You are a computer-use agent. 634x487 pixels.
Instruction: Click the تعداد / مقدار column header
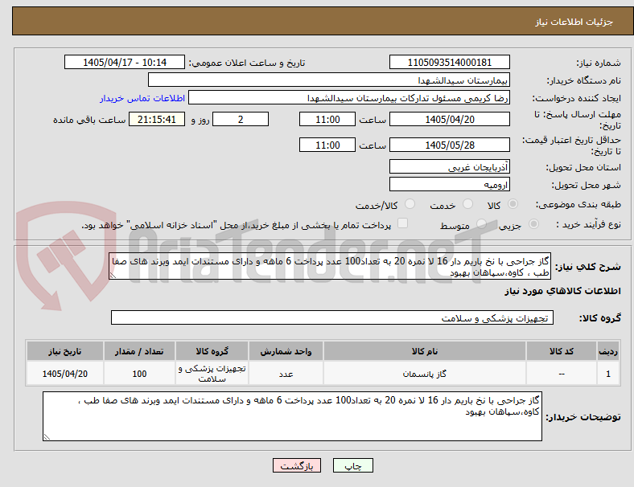pos(139,351)
